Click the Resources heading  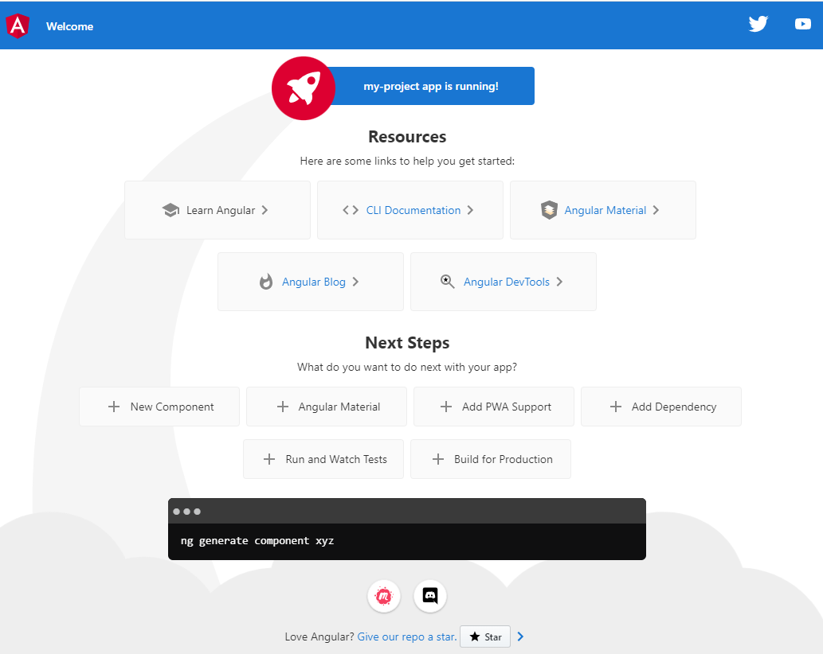point(407,137)
